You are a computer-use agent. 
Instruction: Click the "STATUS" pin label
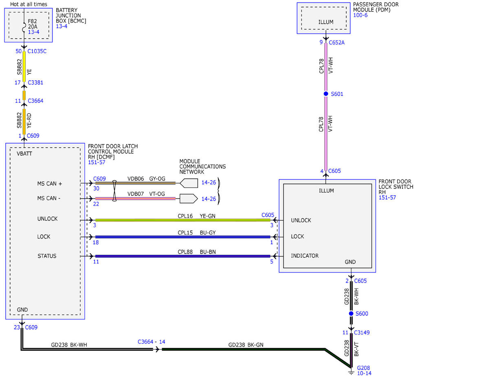(47, 256)
